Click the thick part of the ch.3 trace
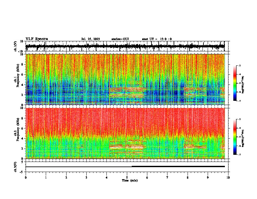This screenshot has height=199, width=257. click(x=178, y=166)
